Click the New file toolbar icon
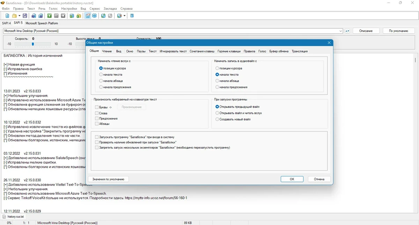The width and height of the screenshot is (419, 225). [x=7, y=16]
